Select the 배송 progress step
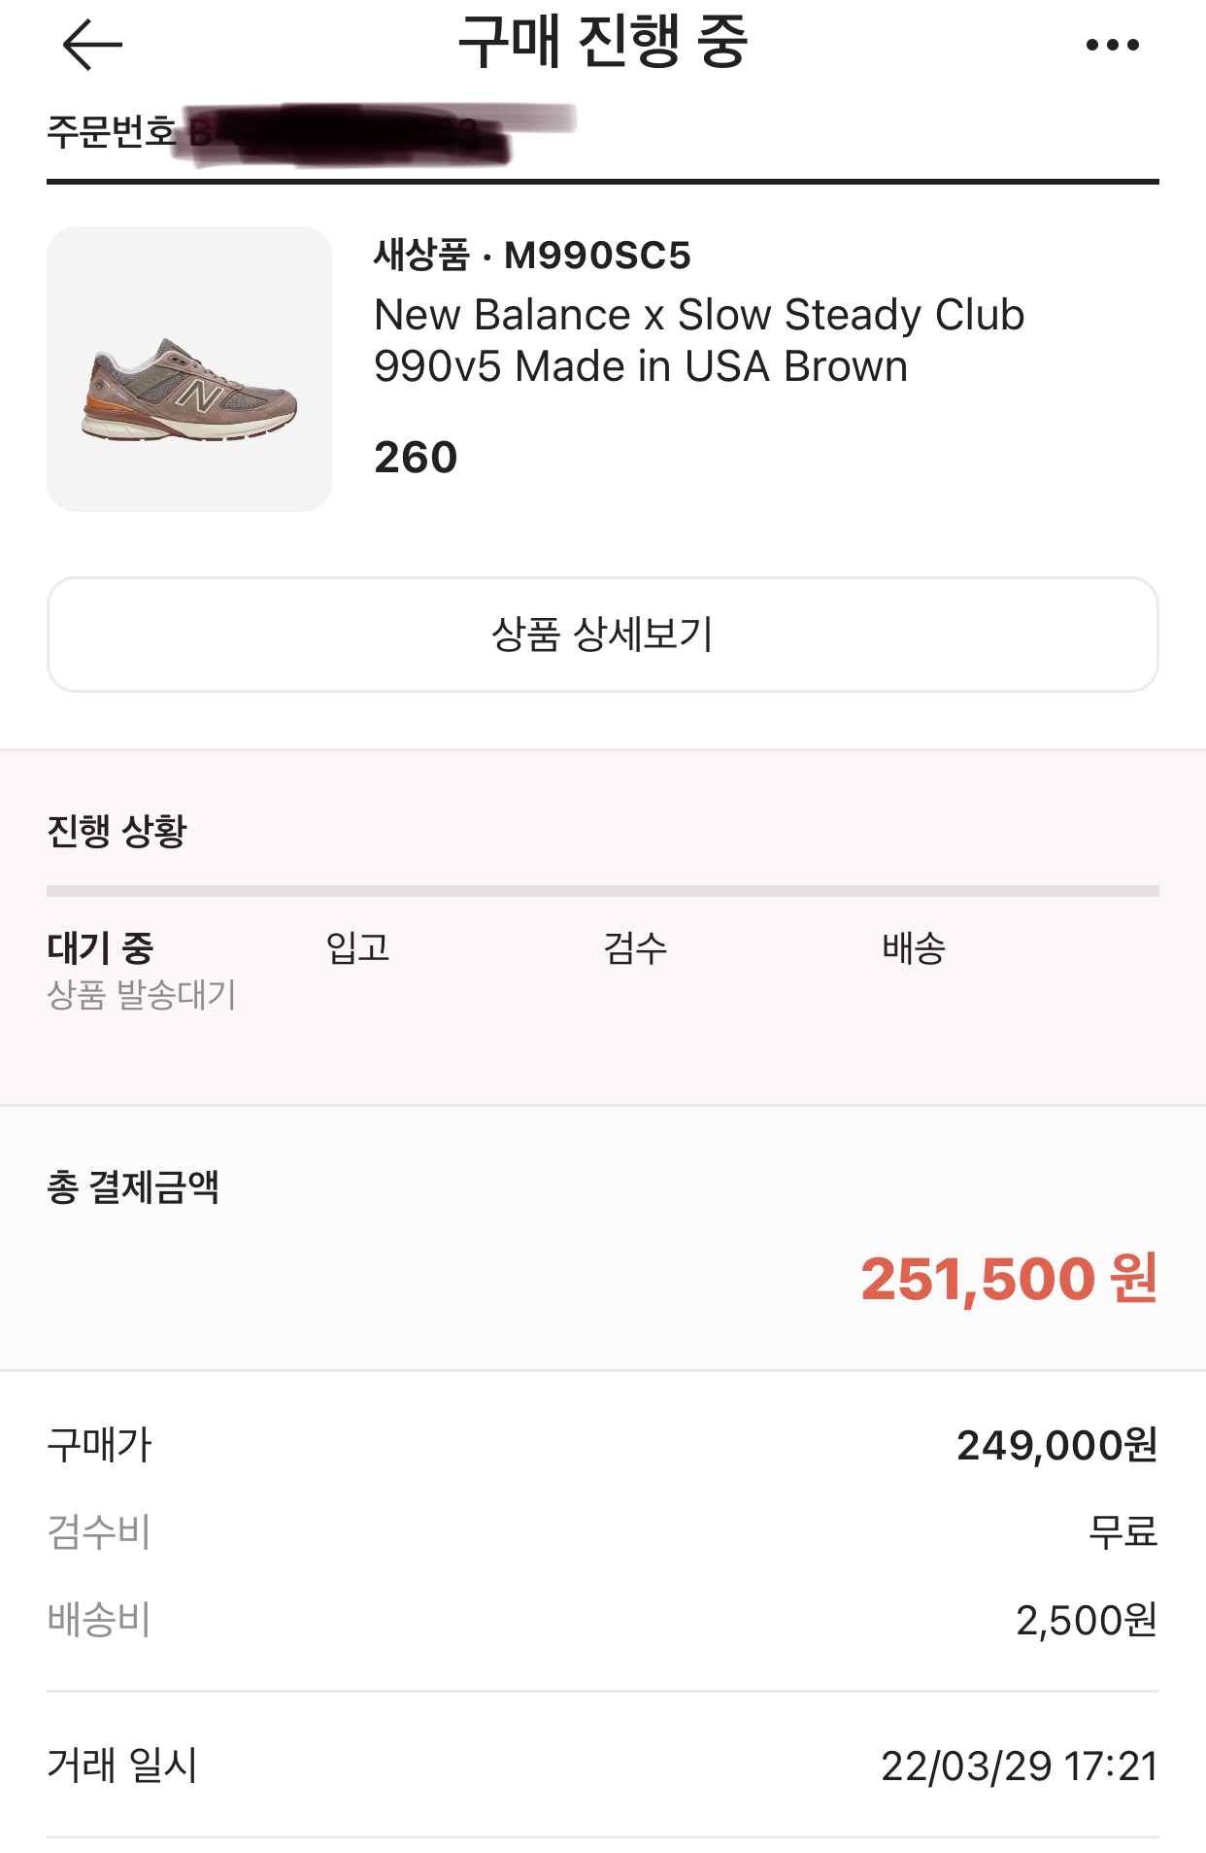 [x=913, y=947]
